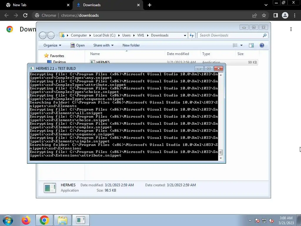Click Computer in Explorer address path
The height and width of the screenshot is (226, 301).
click(79, 35)
